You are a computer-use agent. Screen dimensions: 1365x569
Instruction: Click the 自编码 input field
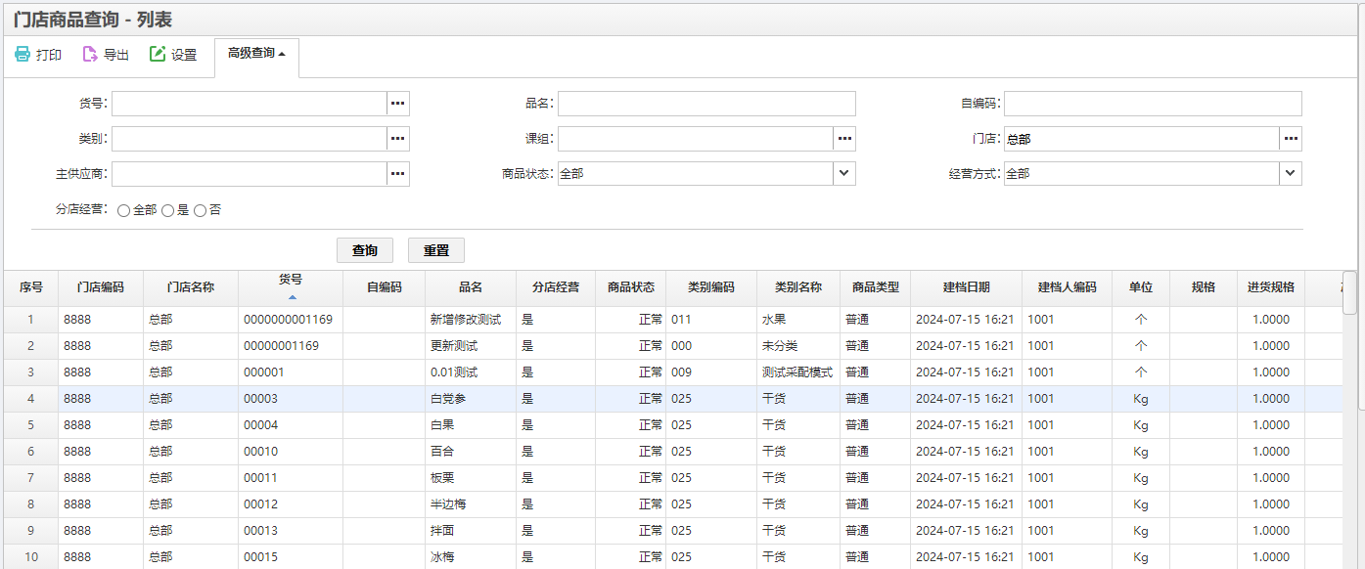(x=1152, y=104)
